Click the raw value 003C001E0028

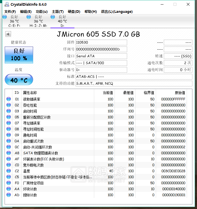(x=173, y=171)
